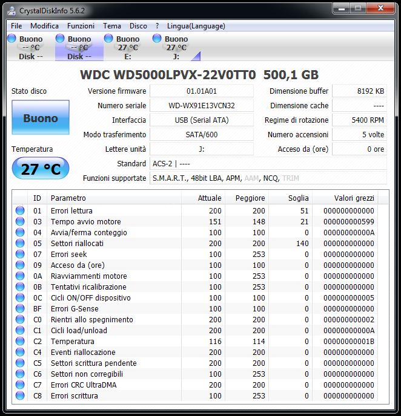Open the Tema menu

coord(112,26)
